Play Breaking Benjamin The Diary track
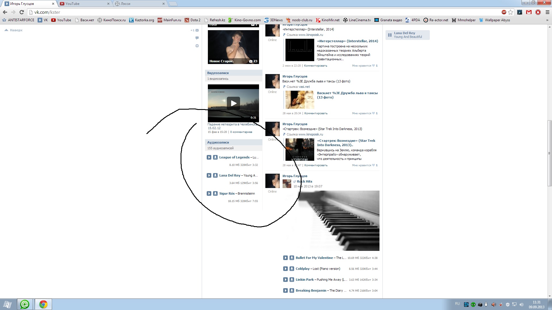 [285, 290]
